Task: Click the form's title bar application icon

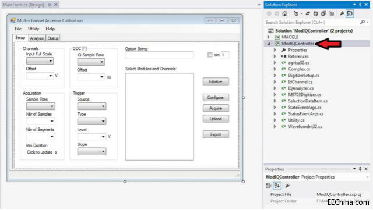Action: [13, 20]
